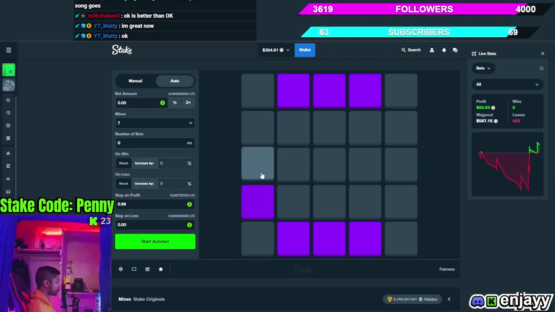Open the Promotions flame icon
This screenshot has height=312, width=555.
click(x=8, y=153)
